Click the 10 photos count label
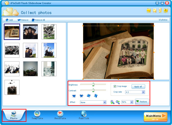The image size is (172, 125). point(163,20)
